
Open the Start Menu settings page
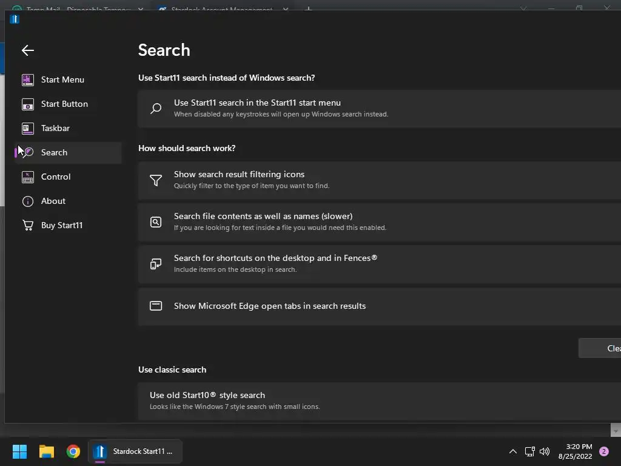[68, 79]
